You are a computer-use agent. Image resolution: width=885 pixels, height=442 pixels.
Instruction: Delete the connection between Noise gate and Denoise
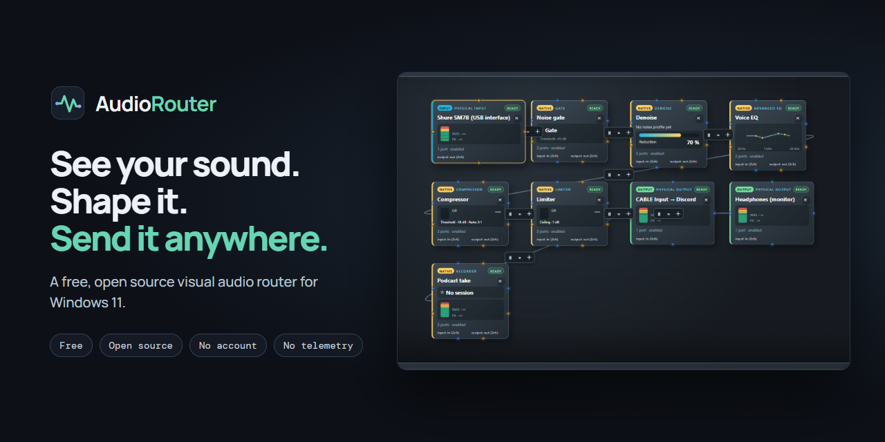pos(619,133)
